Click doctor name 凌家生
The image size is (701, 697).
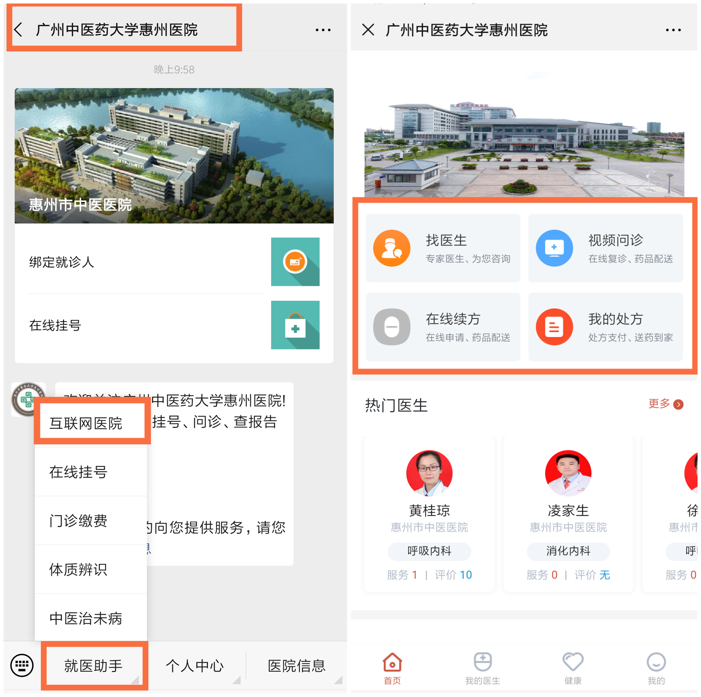pos(568,510)
